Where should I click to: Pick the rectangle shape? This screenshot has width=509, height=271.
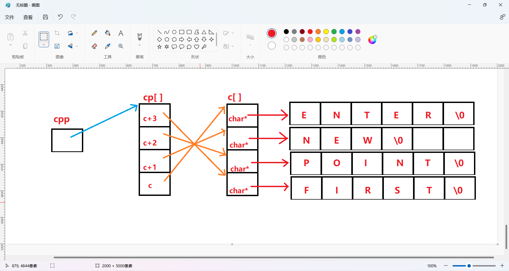(182, 32)
